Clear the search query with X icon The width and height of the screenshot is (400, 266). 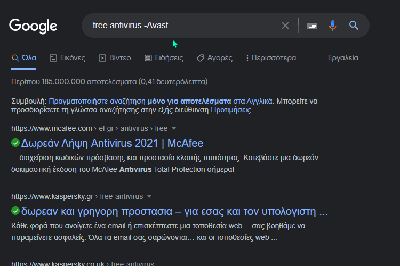point(285,26)
